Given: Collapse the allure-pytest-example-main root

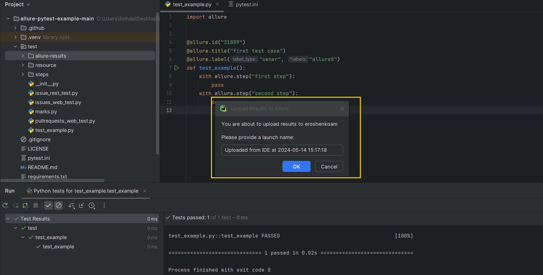Looking at the screenshot, I should (8, 19).
